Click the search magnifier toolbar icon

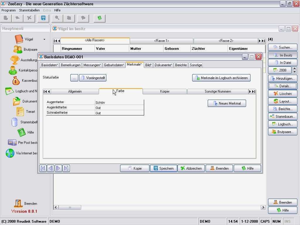57,18
